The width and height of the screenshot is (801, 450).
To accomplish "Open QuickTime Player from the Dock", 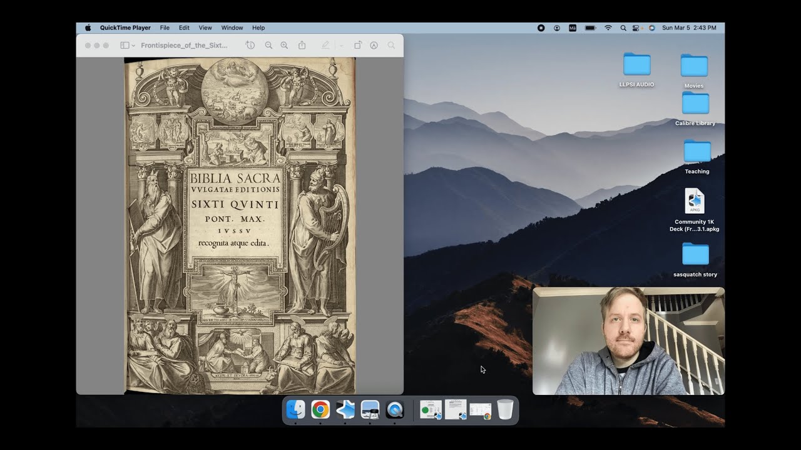I will click(x=395, y=409).
